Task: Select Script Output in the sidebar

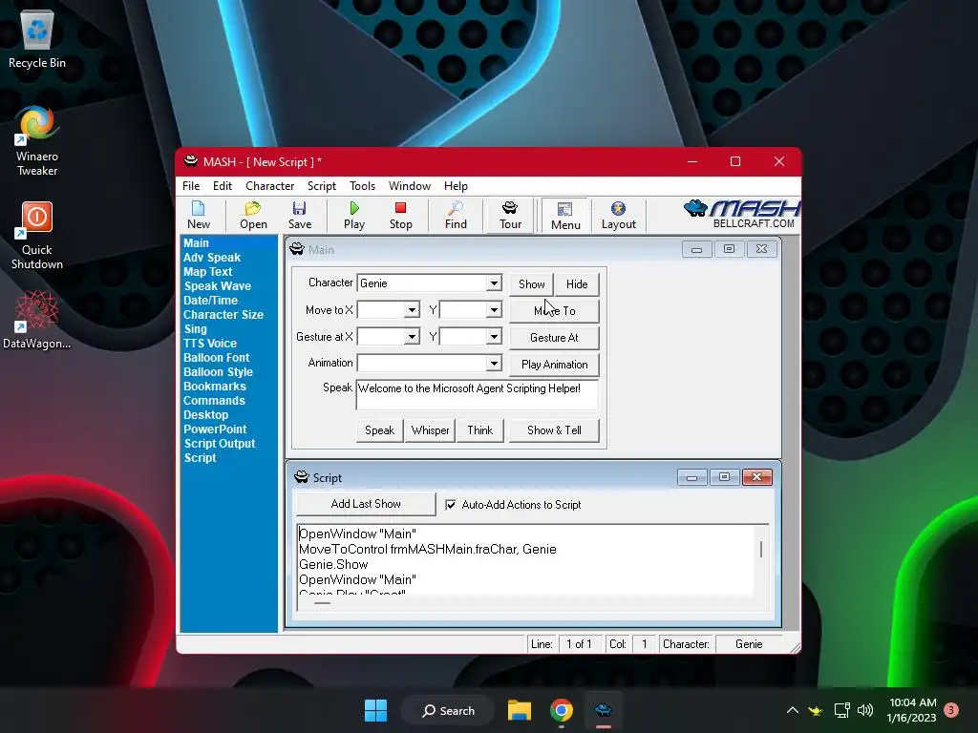Action: (220, 444)
